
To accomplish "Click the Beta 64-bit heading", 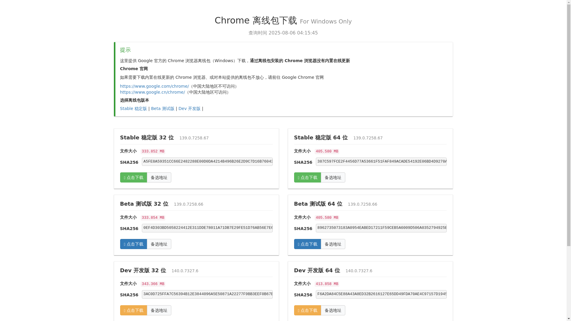I will pos(318,204).
